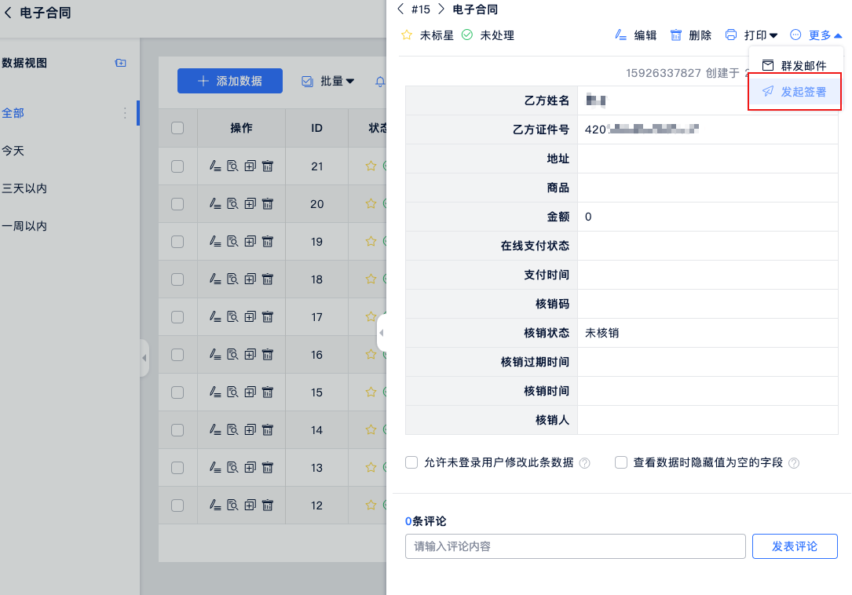This screenshot has height=595, width=852.
Task: Open the 打印 dropdown
Action: pos(751,35)
